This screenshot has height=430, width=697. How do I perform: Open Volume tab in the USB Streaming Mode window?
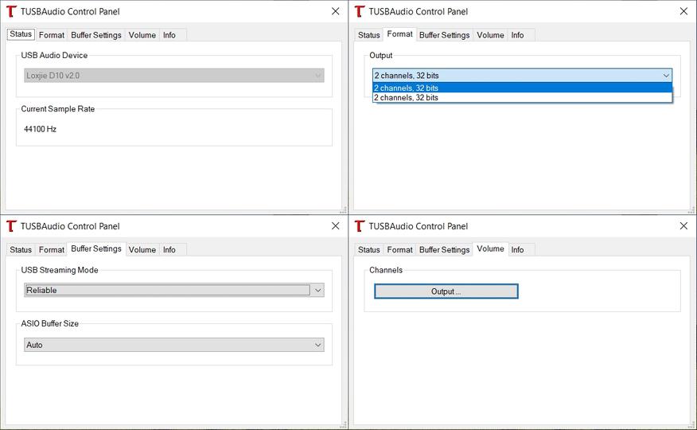142,250
